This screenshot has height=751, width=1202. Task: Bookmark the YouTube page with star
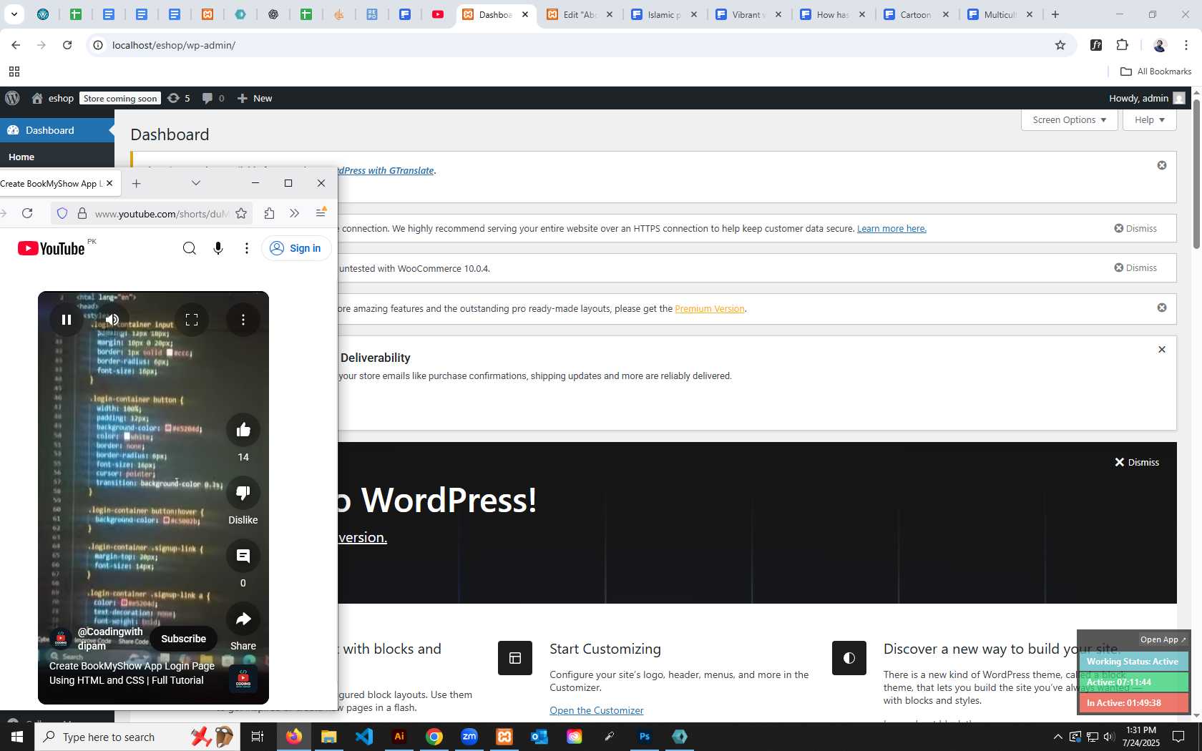tap(241, 213)
